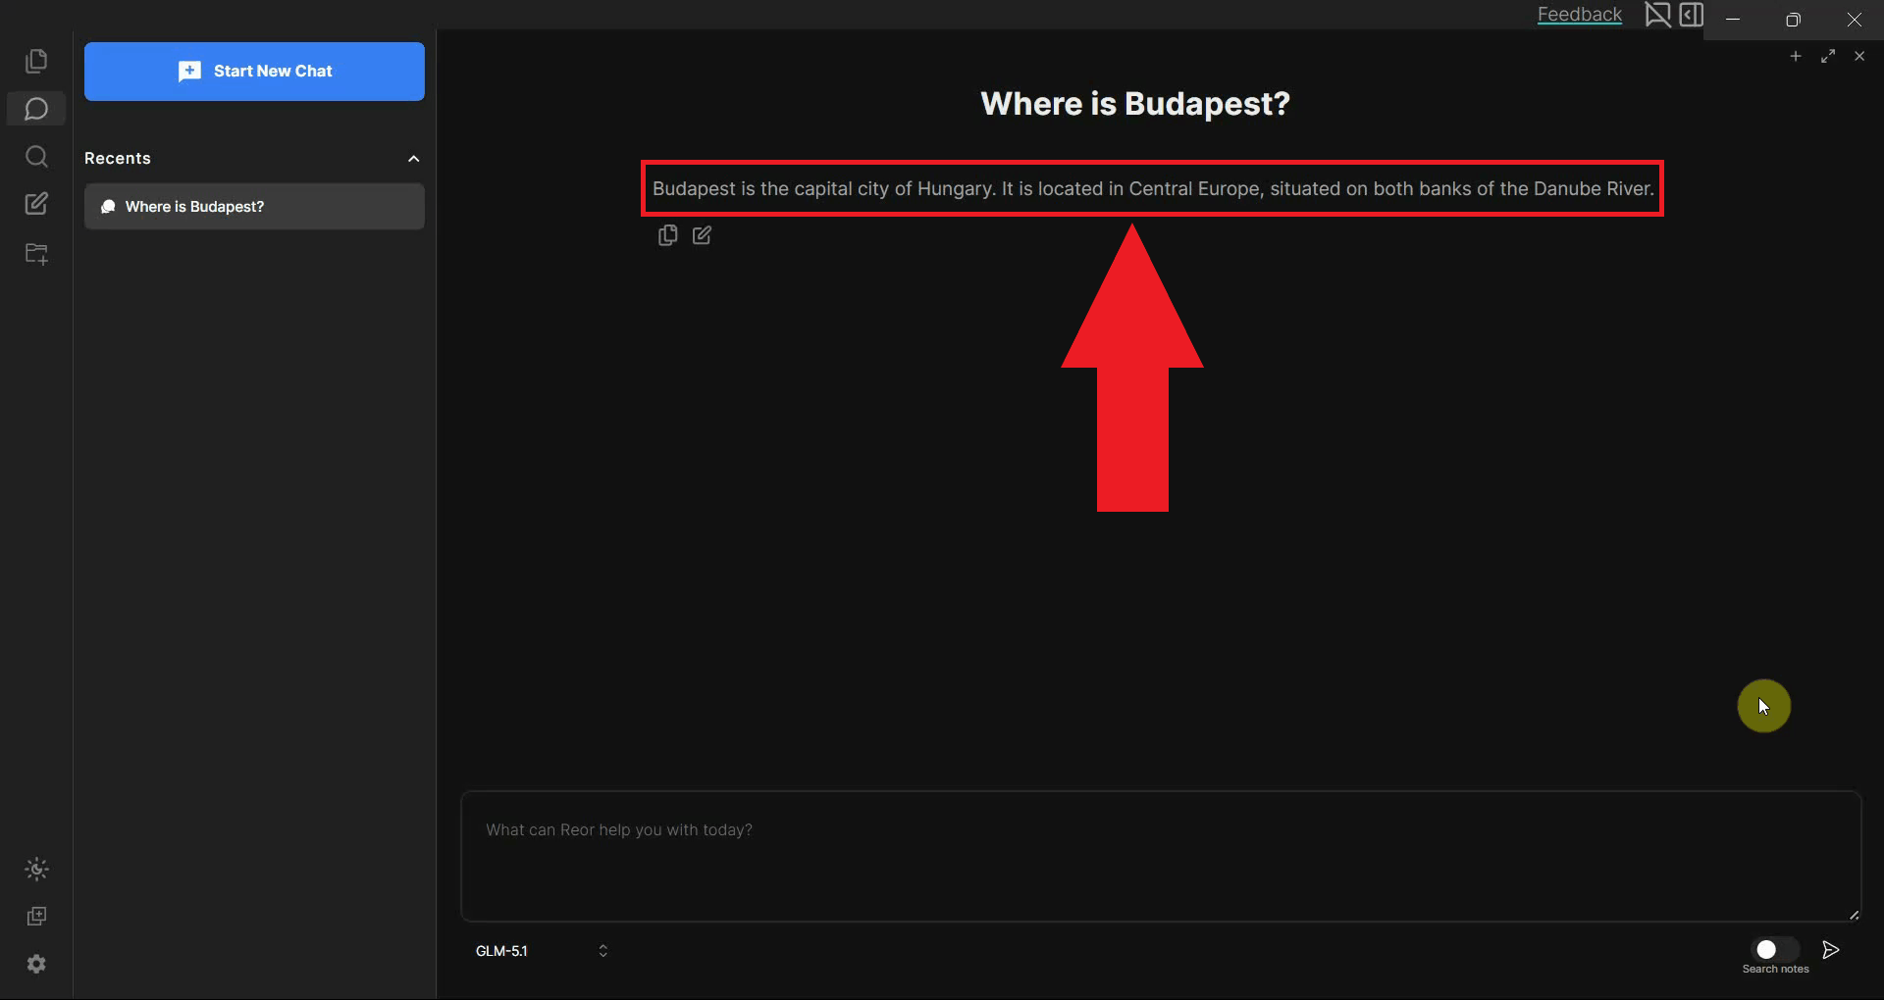This screenshot has width=1884, height=1000.
Task: Close the chat panel small X
Action: coord(1859,56)
